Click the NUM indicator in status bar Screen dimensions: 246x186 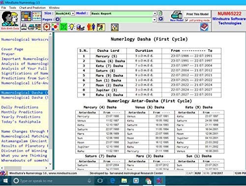(198, 173)
